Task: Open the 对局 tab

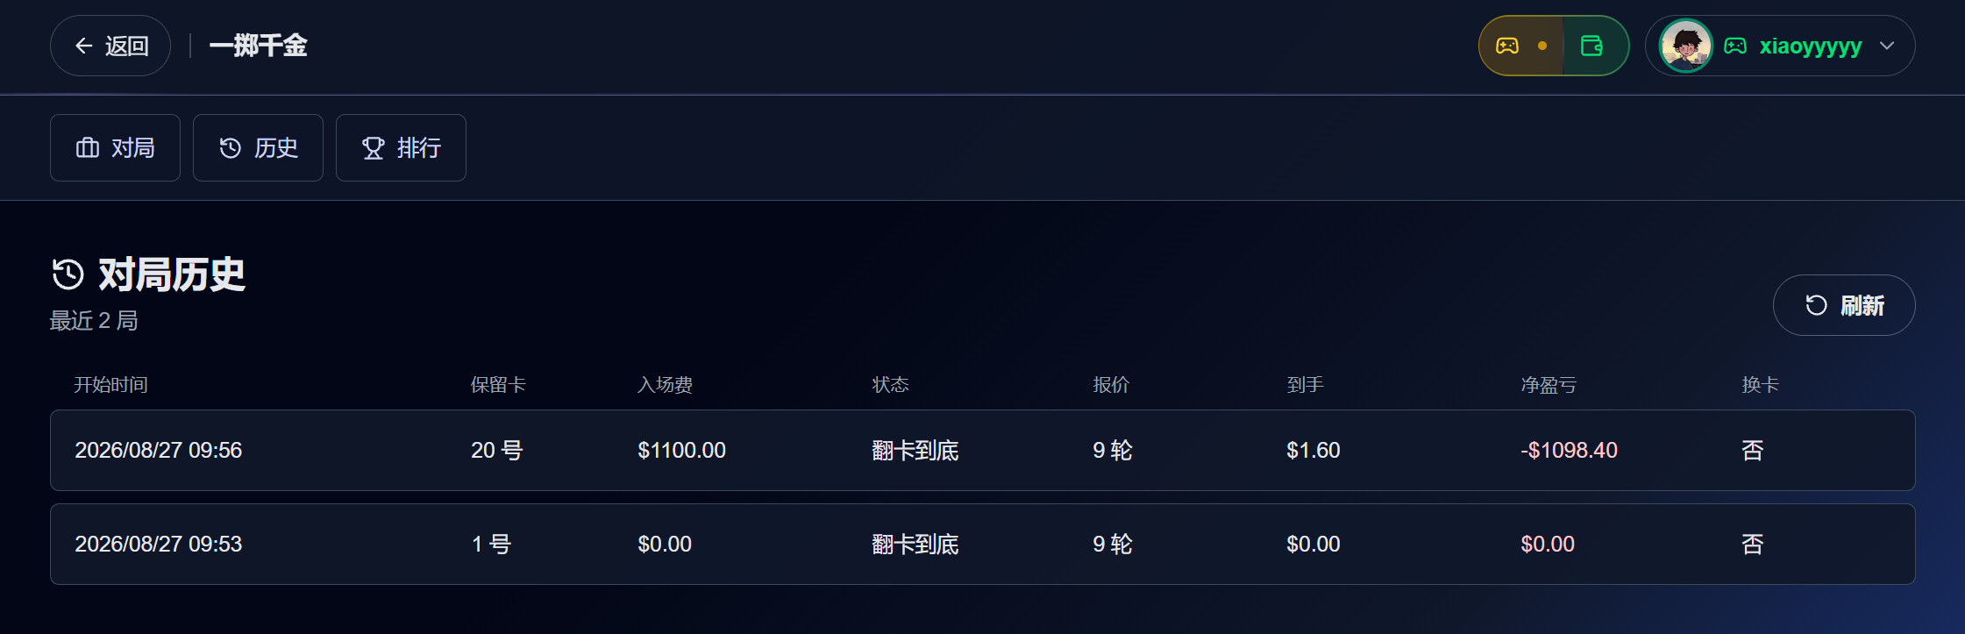Action: pos(115,147)
